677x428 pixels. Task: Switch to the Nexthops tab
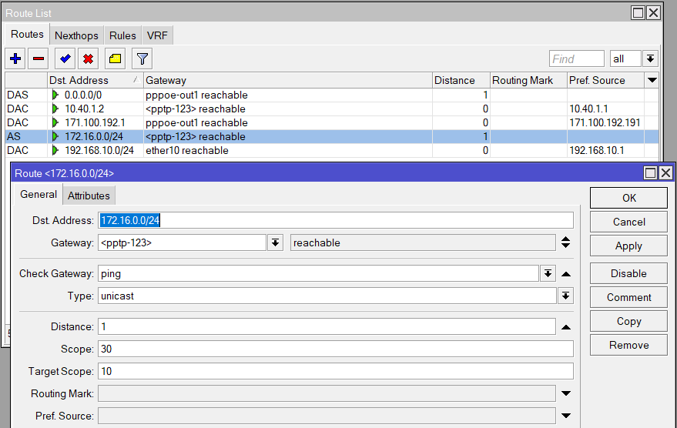[76, 35]
